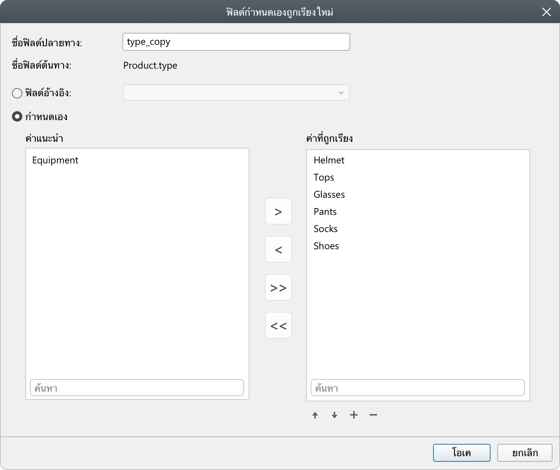Select the กำหนดเอง radio button
The width and height of the screenshot is (560, 470).
click(x=17, y=117)
